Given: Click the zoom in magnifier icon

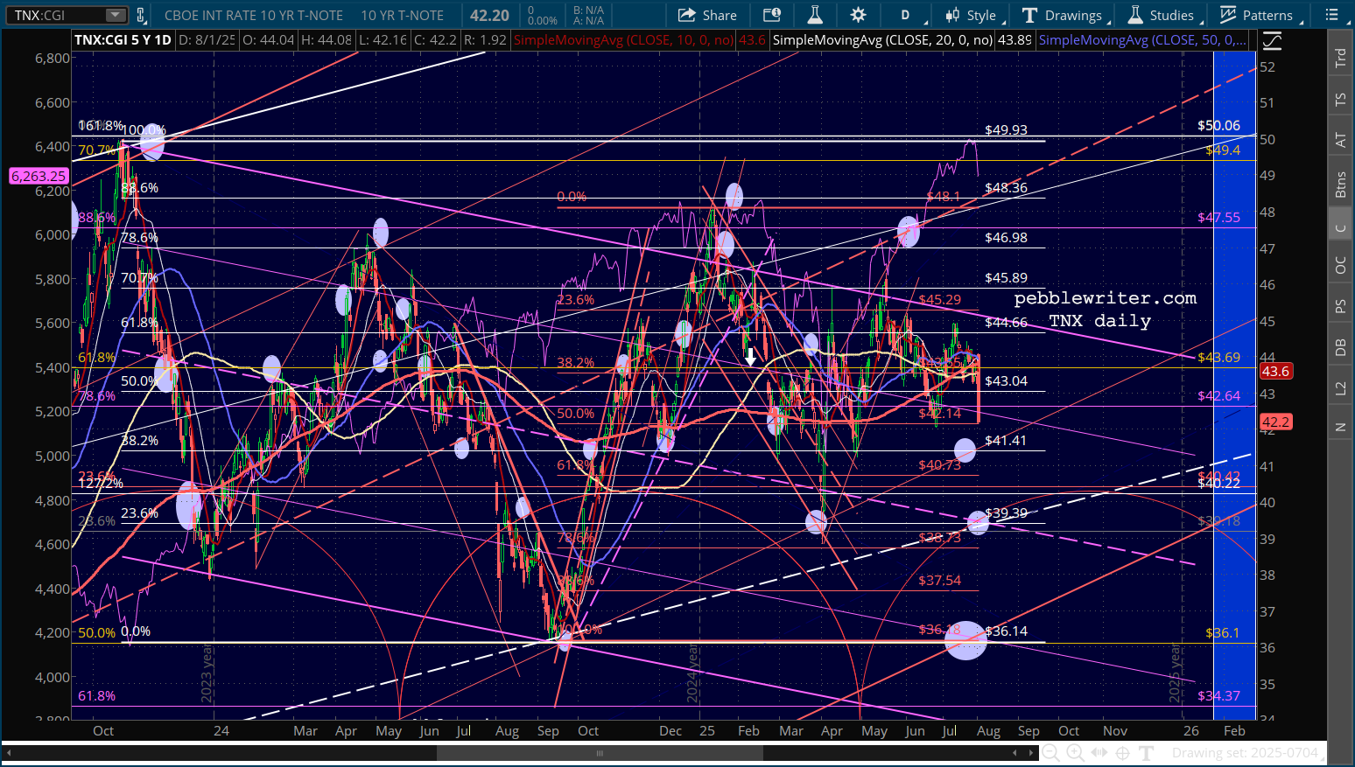Looking at the screenshot, I should point(1075,753).
